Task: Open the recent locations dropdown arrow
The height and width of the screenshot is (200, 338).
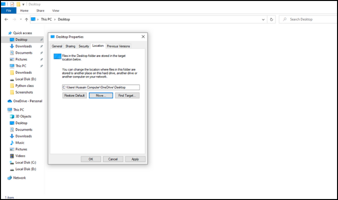Action: pos(20,19)
